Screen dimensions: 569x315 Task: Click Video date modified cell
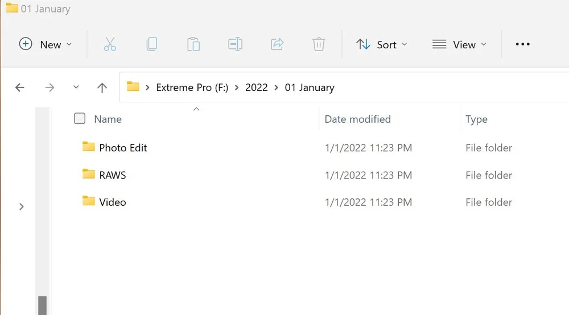click(368, 202)
